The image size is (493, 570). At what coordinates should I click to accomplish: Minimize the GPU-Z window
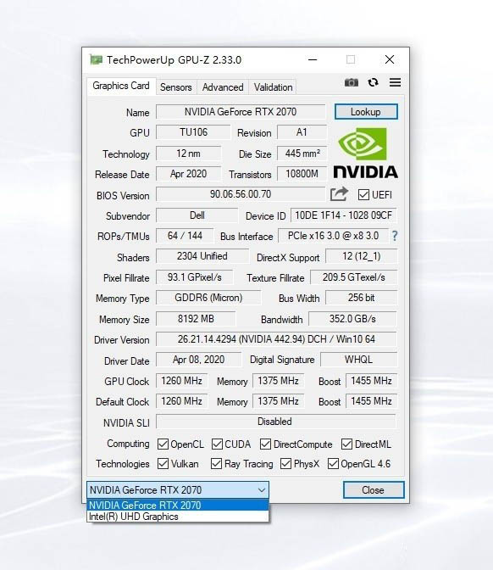(x=313, y=59)
